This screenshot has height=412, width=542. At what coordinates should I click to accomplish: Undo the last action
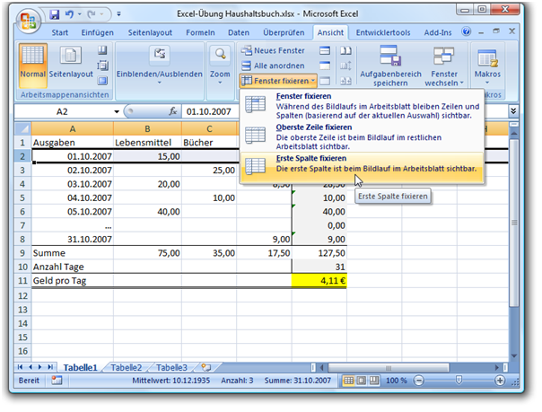69,14
